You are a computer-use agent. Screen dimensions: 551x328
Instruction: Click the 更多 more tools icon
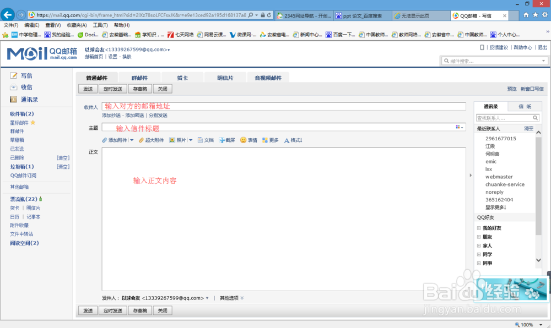[x=265, y=140]
